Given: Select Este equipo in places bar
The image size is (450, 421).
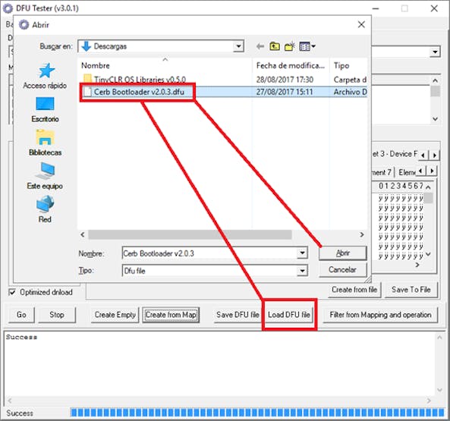Looking at the screenshot, I should pos(45,176).
